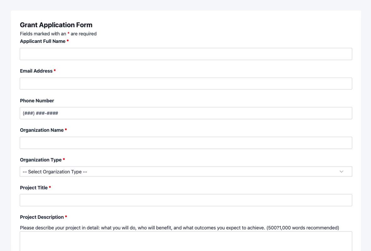371x251 pixels.
Task: Click the "Organization Type" label
Action: [41, 160]
